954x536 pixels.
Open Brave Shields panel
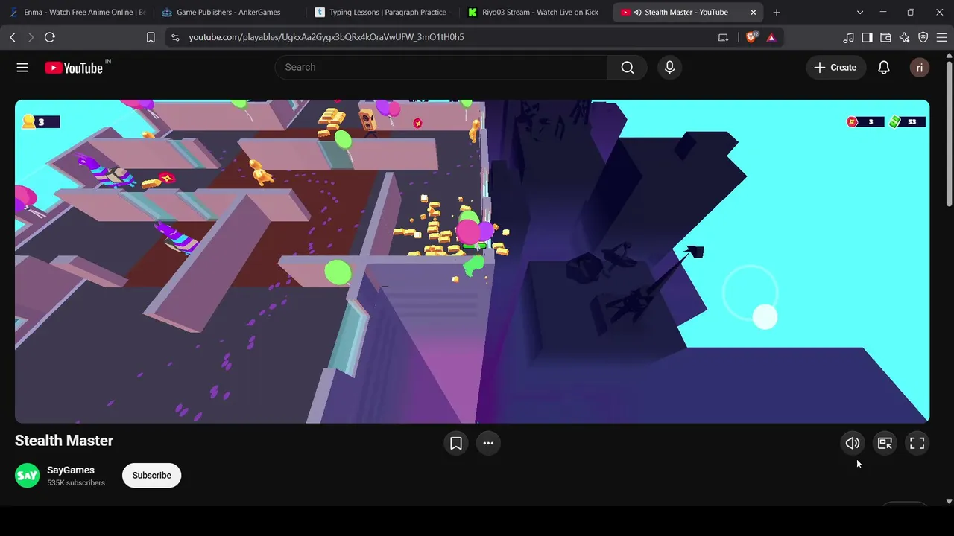tap(751, 37)
